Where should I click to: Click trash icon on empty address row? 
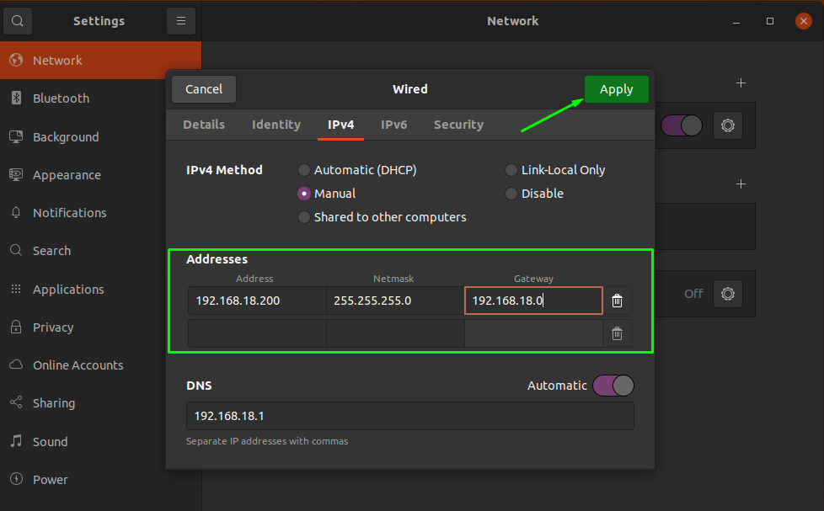pyautogui.click(x=617, y=333)
